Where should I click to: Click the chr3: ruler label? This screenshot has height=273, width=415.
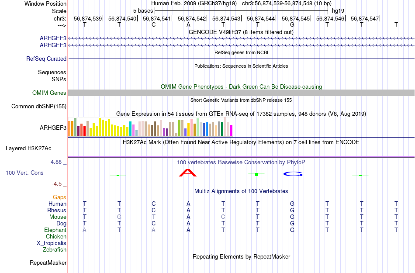tap(60, 18)
